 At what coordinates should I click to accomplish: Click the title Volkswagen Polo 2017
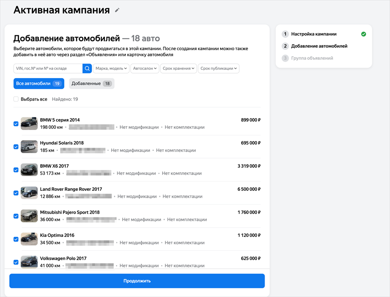click(63, 258)
